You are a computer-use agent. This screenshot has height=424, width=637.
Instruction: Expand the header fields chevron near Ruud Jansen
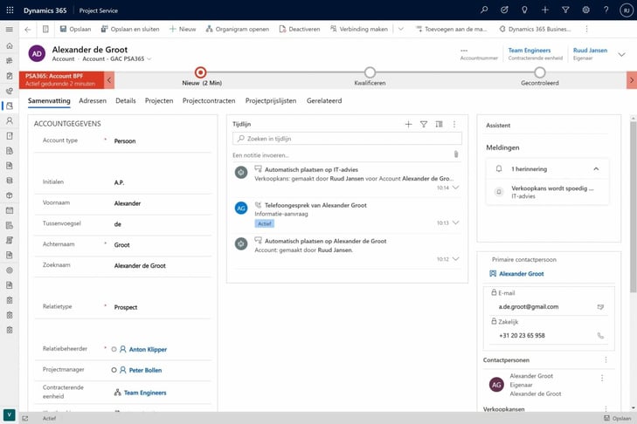(x=621, y=54)
